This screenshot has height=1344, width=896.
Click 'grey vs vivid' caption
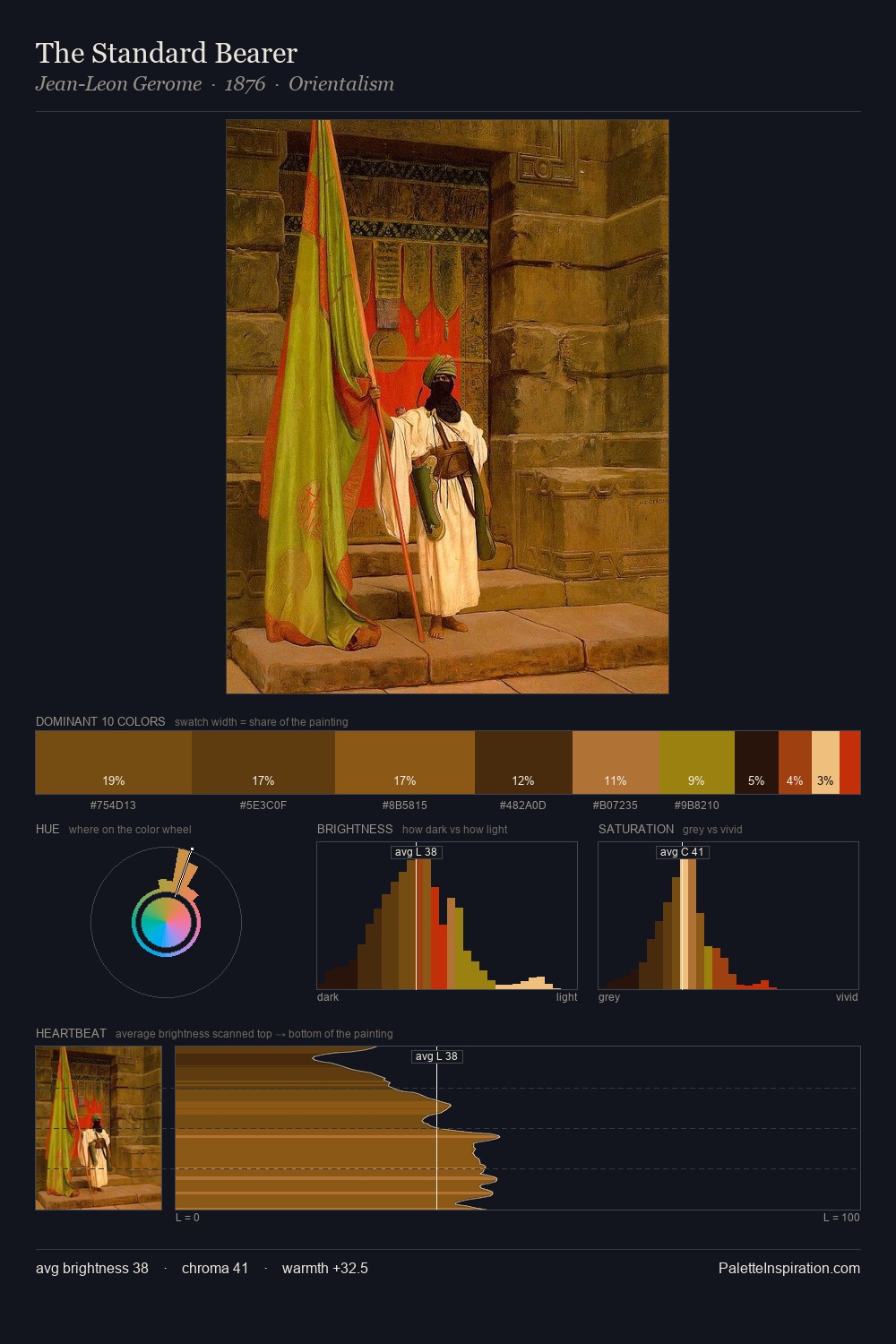click(712, 830)
